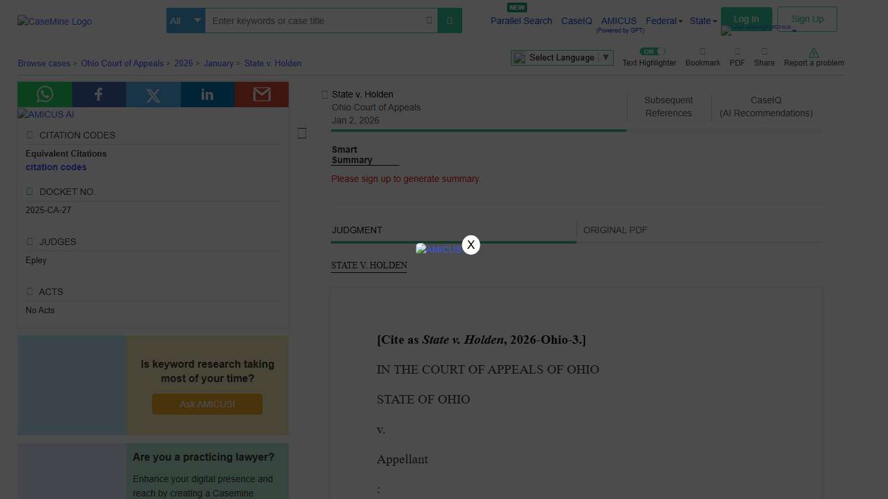This screenshot has width=888, height=499.
Task: Open the CaseIQ menu item
Action: tap(576, 20)
